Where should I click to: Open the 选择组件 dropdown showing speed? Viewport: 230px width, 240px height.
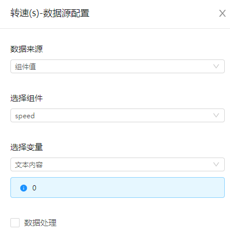[x=118, y=115]
